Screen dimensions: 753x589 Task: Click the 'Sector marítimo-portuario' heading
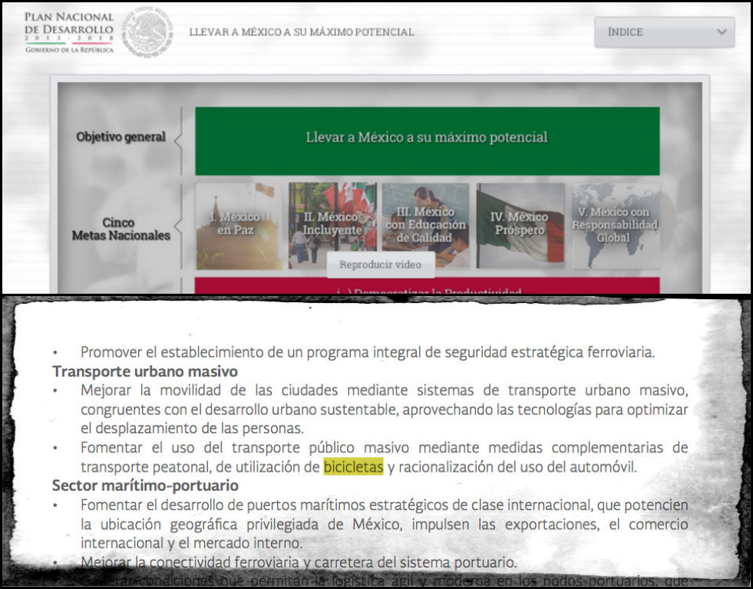145,485
